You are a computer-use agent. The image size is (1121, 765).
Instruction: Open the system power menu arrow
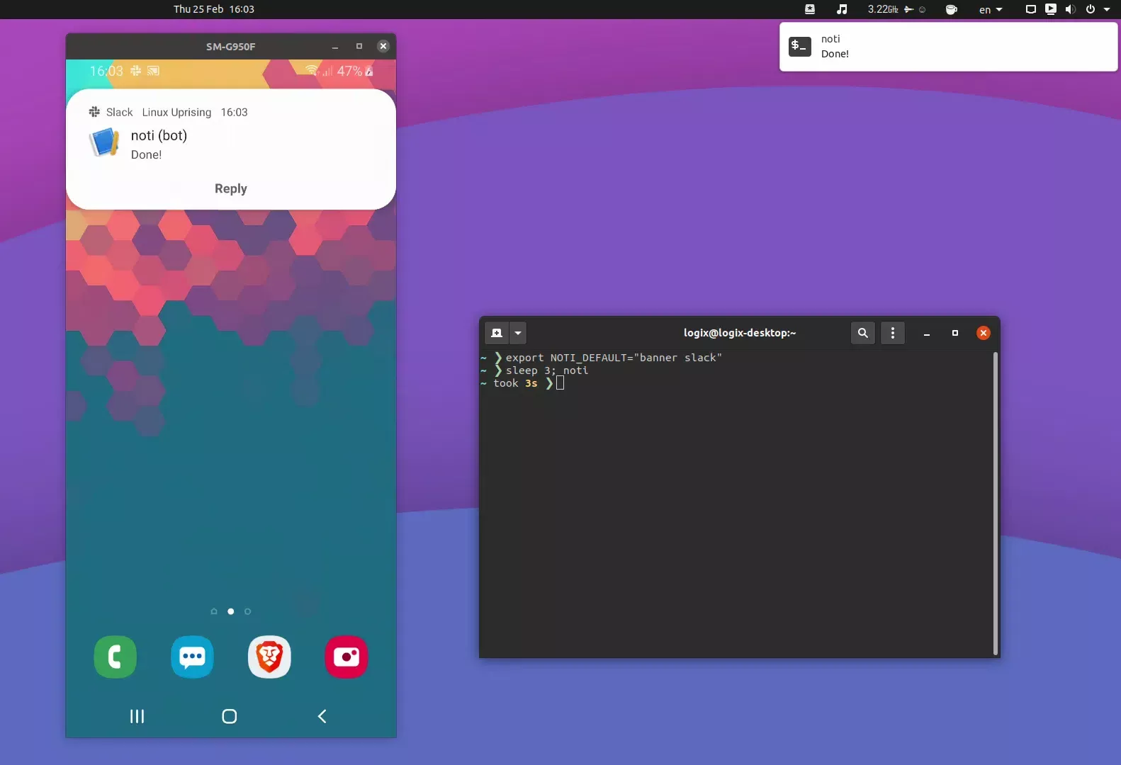point(1107,9)
